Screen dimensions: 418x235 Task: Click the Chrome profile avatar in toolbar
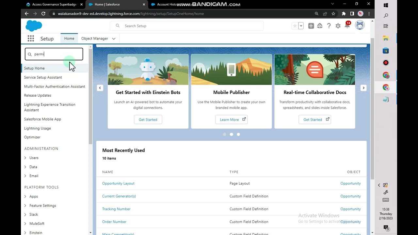[x=361, y=14]
